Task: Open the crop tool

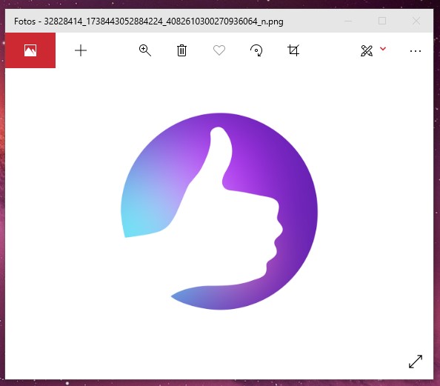Action: click(293, 50)
